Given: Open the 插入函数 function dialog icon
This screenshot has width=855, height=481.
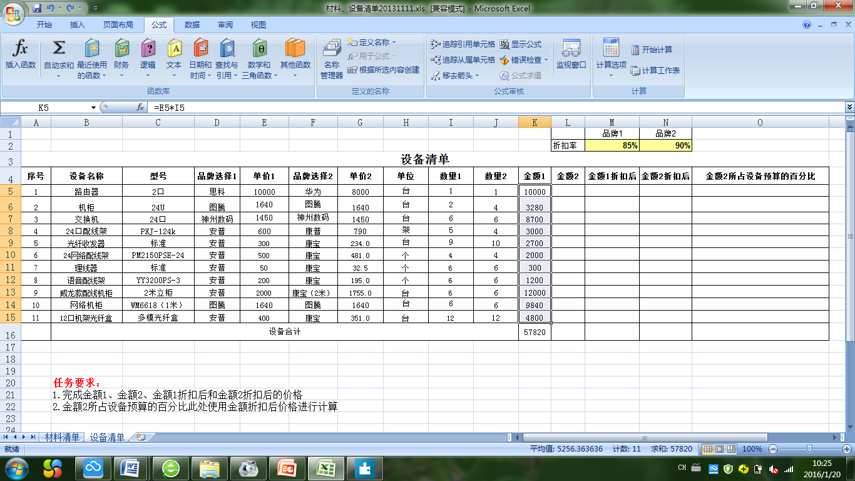Looking at the screenshot, I should tap(21, 48).
